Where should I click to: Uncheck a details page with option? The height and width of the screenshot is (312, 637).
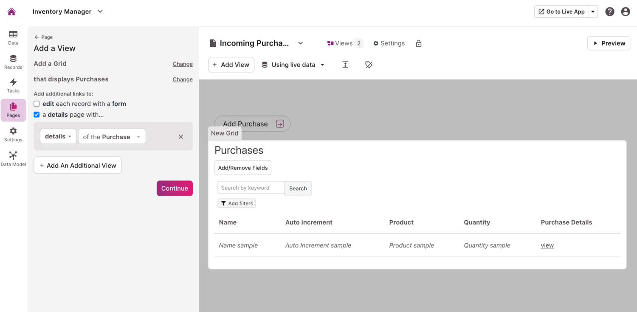pyautogui.click(x=37, y=114)
